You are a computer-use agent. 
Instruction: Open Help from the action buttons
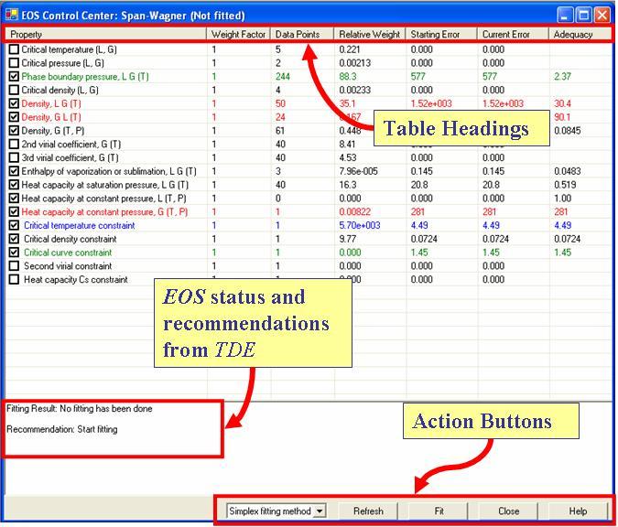coord(578,511)
